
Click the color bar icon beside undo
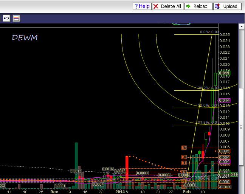click(16, 18)
